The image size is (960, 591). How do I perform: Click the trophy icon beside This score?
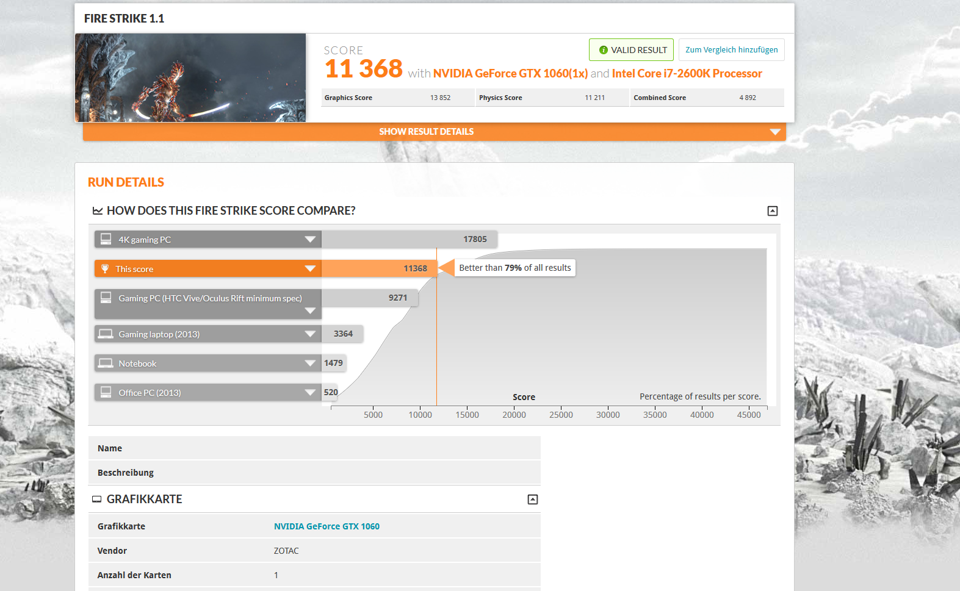tap(105, 268)
